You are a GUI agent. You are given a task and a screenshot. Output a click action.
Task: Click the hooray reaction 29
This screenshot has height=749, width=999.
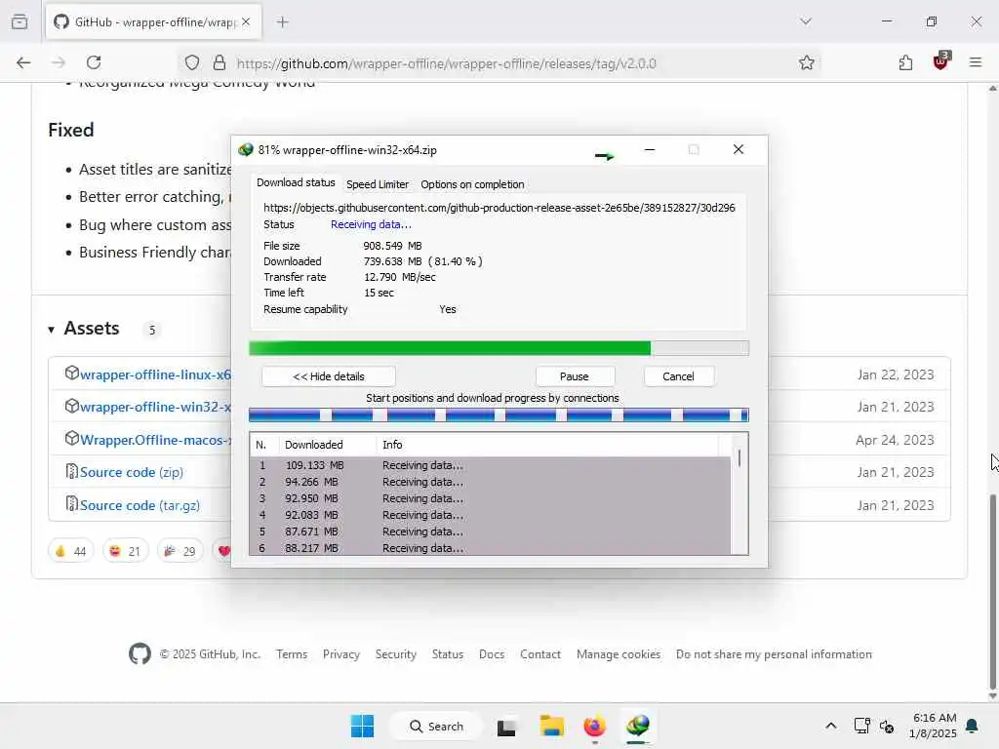(180, 551)
